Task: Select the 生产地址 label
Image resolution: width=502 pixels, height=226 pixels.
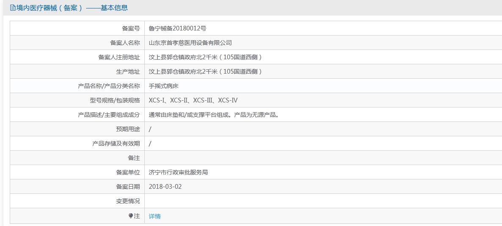Action: (x=128, y=72)
